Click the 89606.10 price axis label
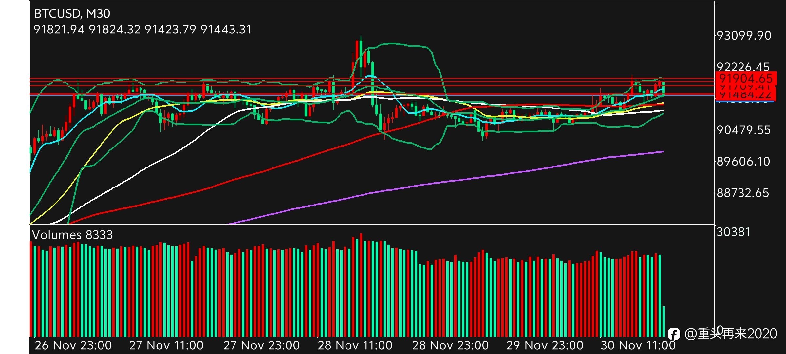This screenshot has width=786, height=354. pyautogui.click(x=743, y=161)
